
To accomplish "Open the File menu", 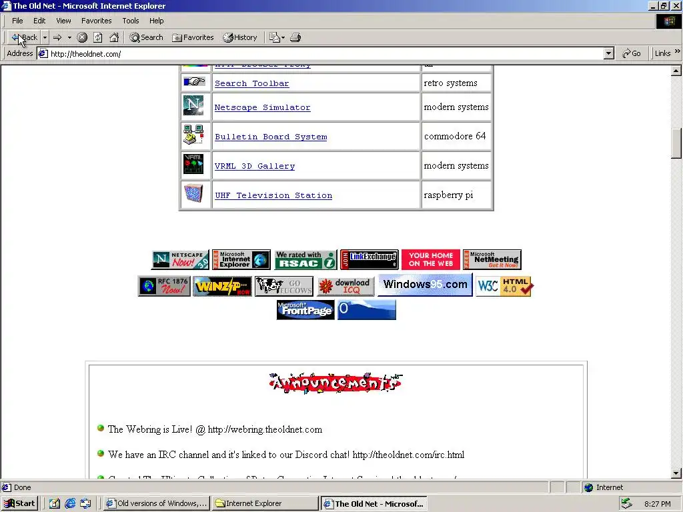I will coord(17,21).
